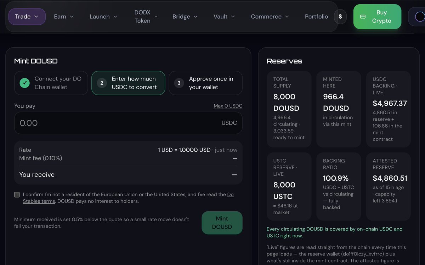Click the Rate 1 USD = 1.0000 USD text
Viewport: 425px width, 265px height.
pyautogui.click(x=184, y=150)
